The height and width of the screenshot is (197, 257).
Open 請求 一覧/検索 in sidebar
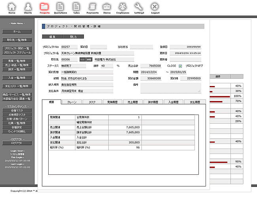pos(17,69)
